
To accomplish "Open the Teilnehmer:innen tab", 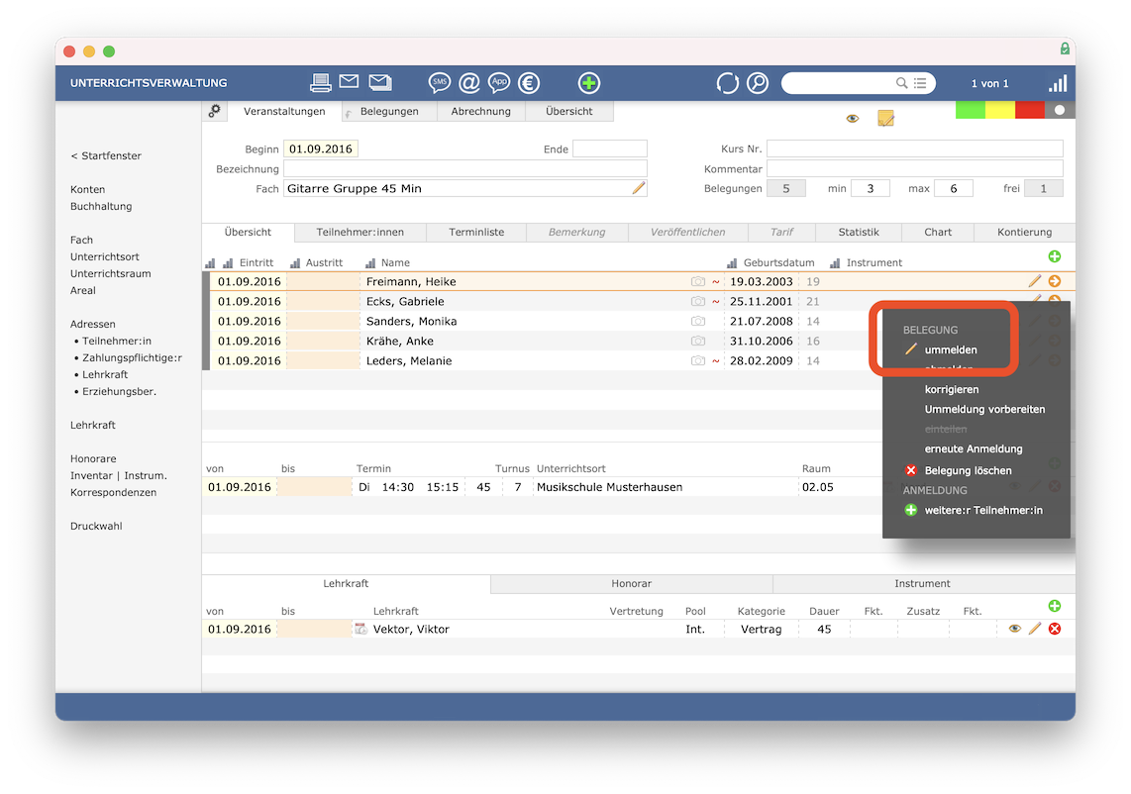I will click(360, 233).
